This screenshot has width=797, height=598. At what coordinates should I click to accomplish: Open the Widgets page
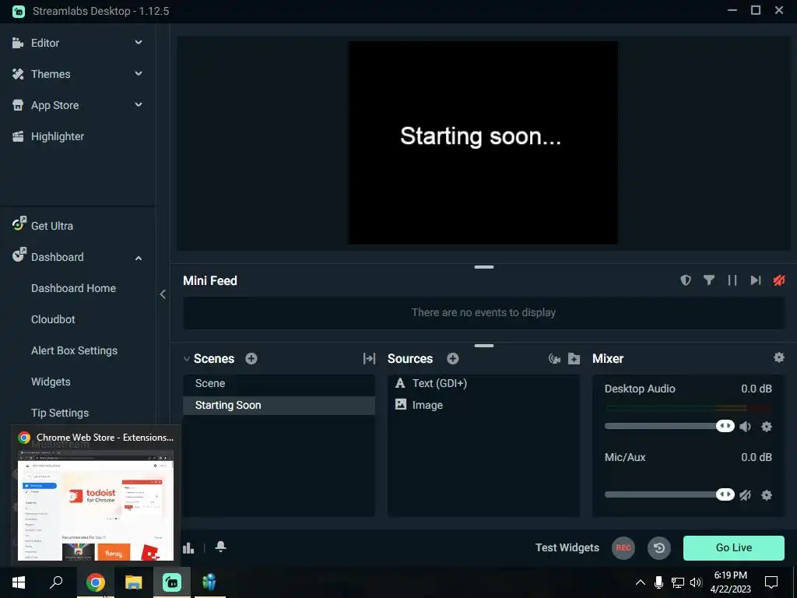click(51, 382)
